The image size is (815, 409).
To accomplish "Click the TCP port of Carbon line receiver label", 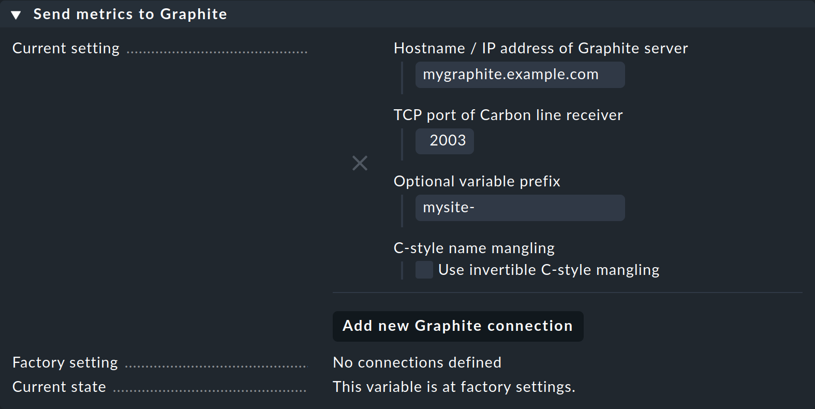I will point(508,115).
